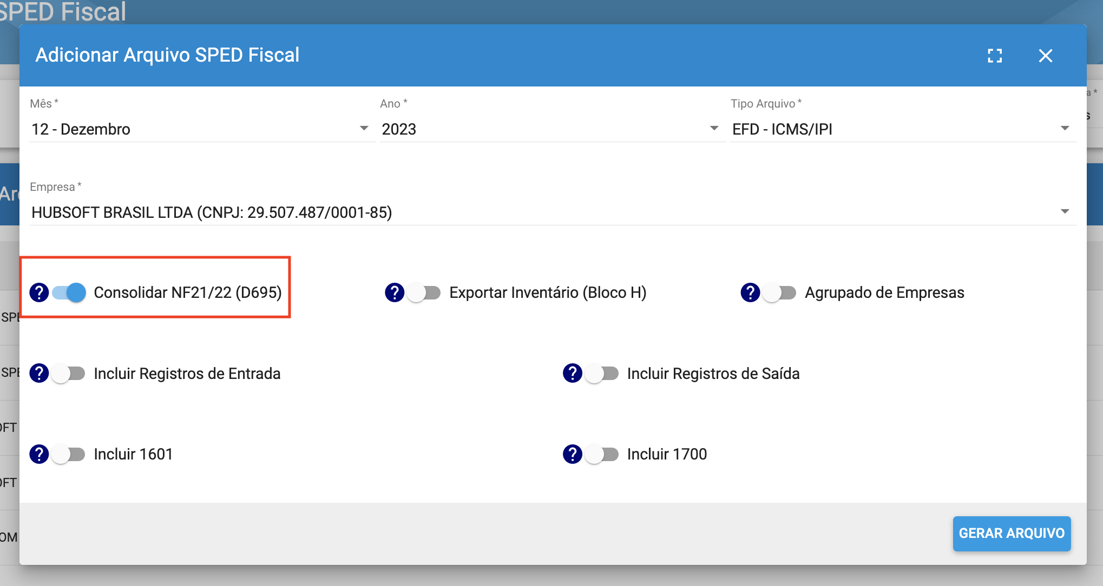Open the Ano dropdown showing 2023
This screenshot has height=586, width=1103.
(x=552, y=129)
